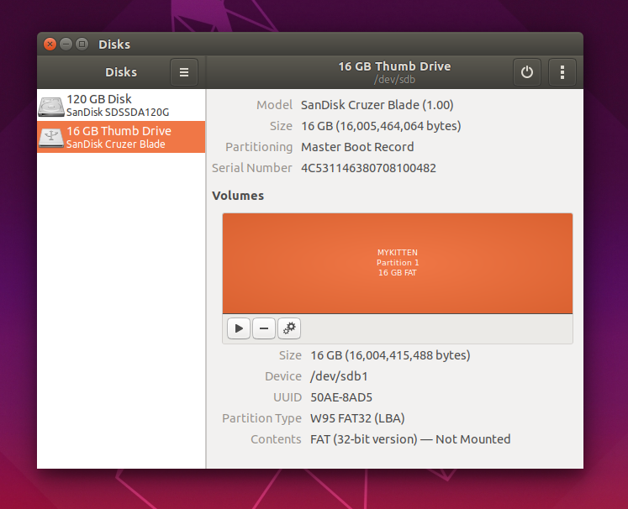Click the partition size 16,004,415,488 bytes value
Screen dimensions: 628x509
pyautogui.click(x=390, y=355)
